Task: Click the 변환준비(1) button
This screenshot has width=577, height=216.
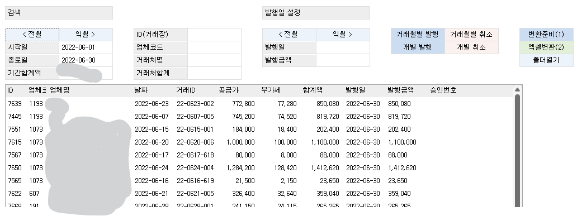Action: [546, 35]
